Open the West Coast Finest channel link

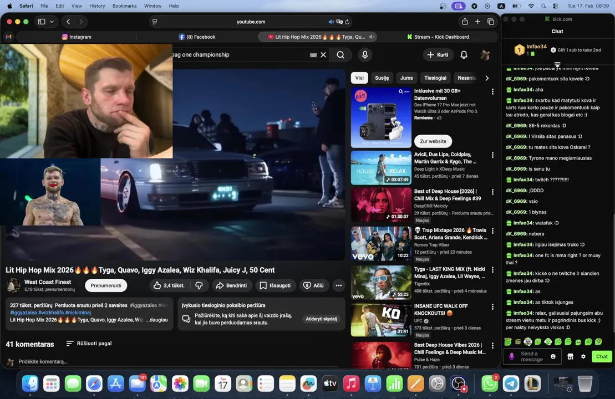coord(48,282)
